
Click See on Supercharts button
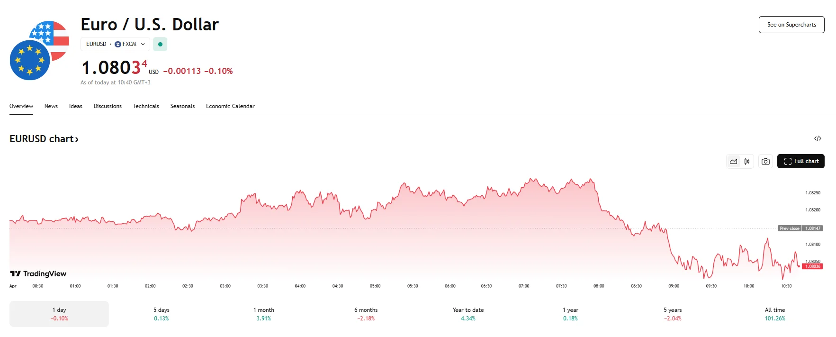click(x=791, y=25)
